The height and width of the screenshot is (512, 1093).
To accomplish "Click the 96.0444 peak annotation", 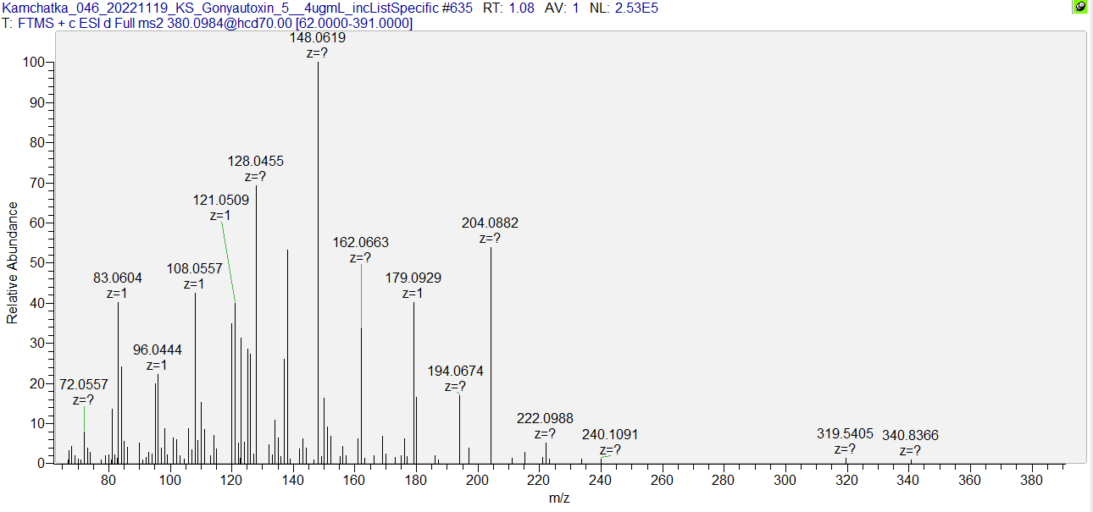I will click(x=157, y=350).
